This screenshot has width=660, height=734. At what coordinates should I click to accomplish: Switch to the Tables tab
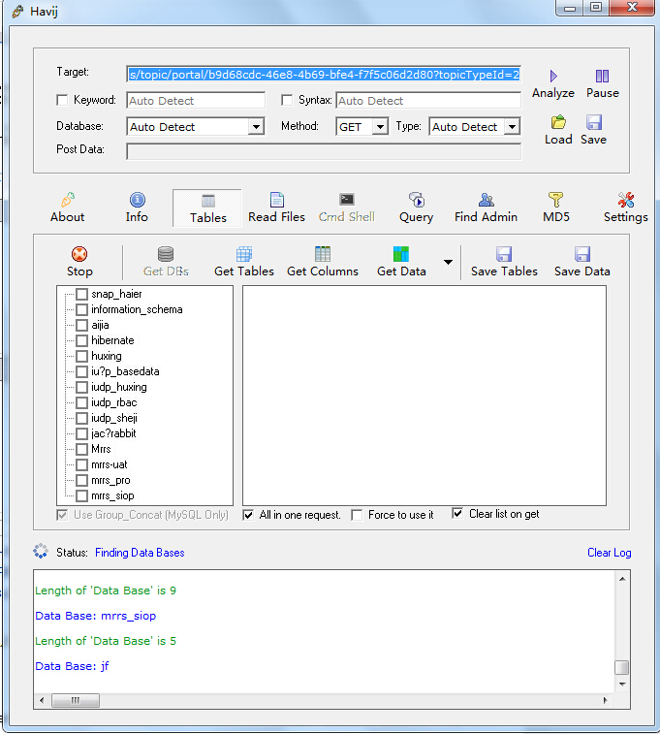tap(207, 208)
